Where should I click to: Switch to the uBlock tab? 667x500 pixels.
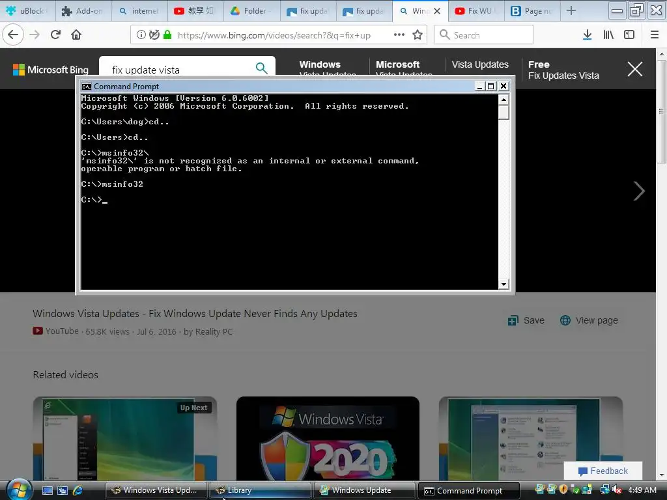tap(27, 11)
